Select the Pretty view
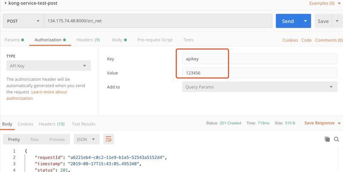This screenshot has height=172, width=343. (14, 139)
